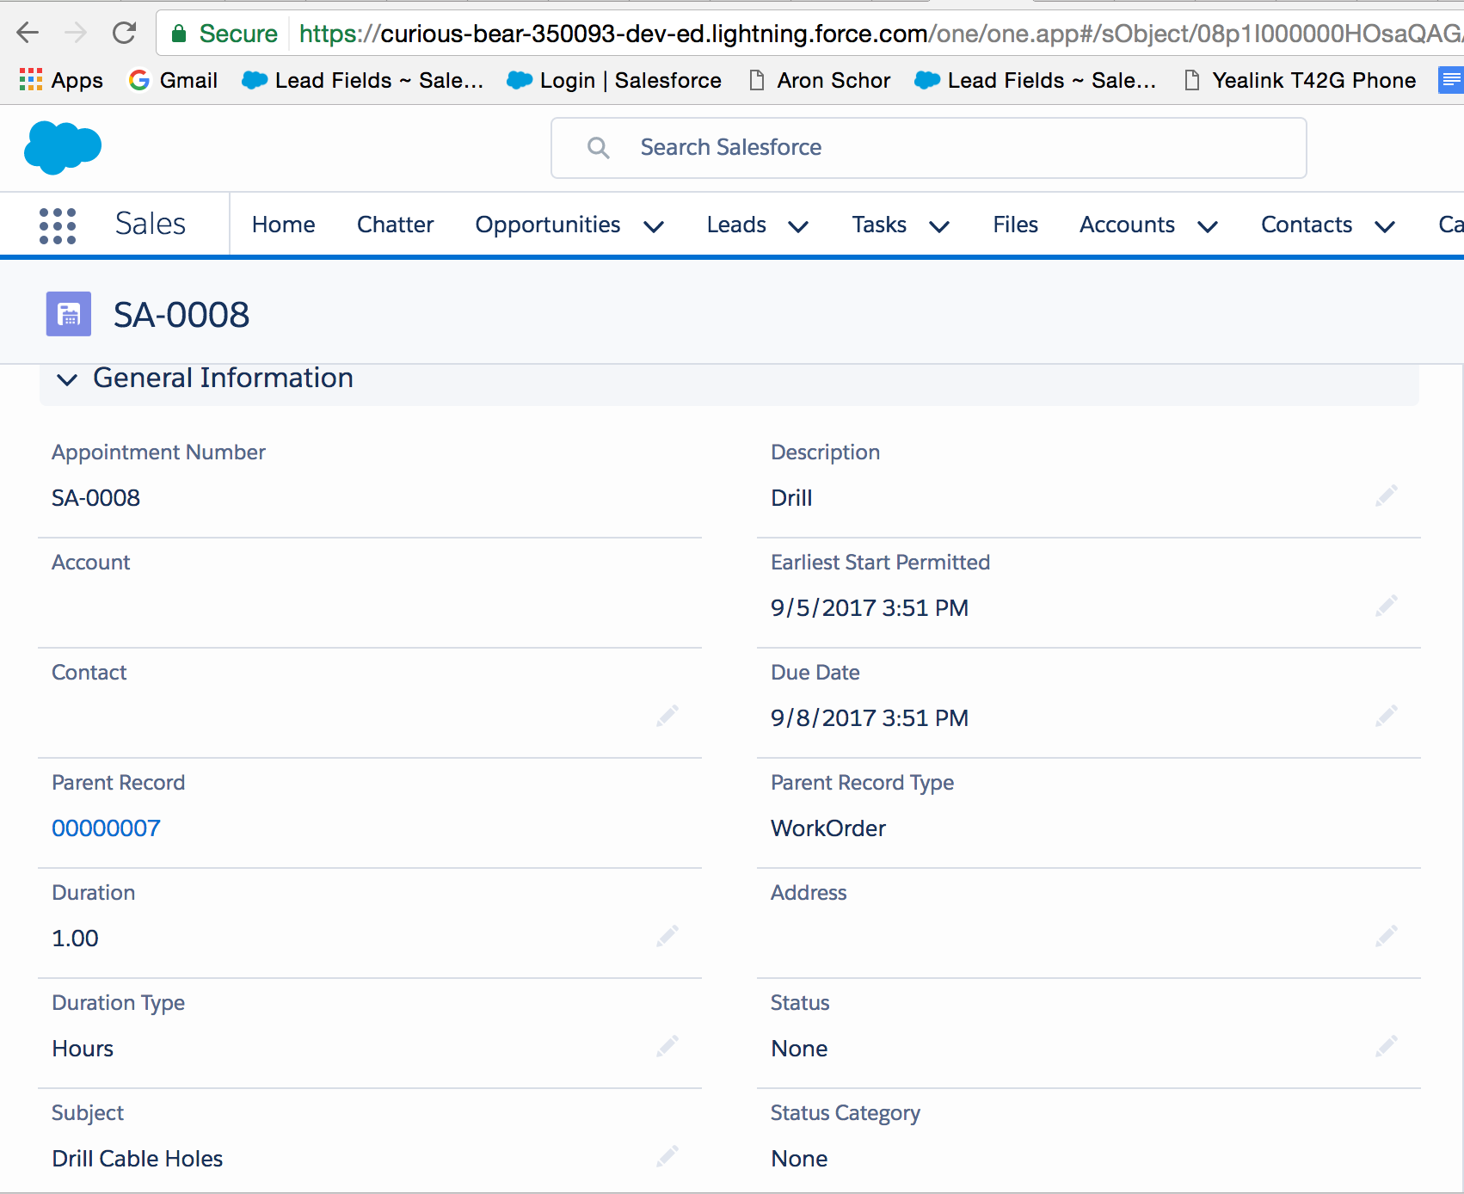Expand the Leads tab dropdown chevron
The image size is (1464, 1194).
point(798,226)
